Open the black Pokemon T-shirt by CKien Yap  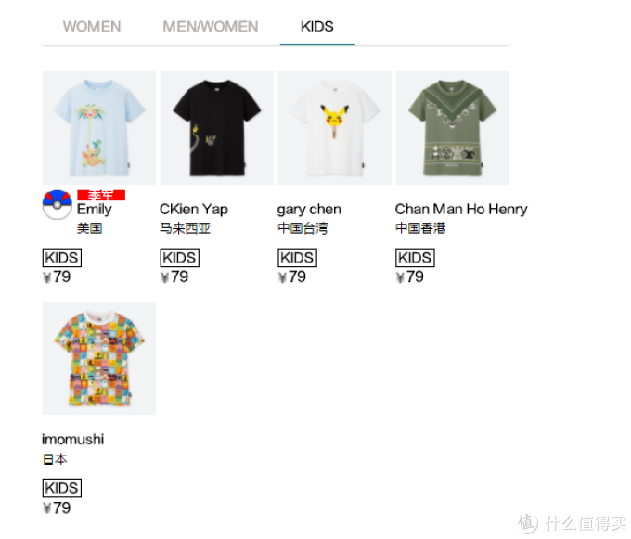pos(217,128)
